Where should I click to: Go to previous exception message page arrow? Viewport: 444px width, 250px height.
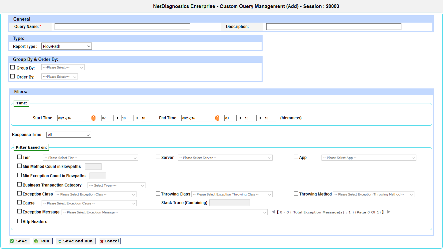[x=273, y=212]
